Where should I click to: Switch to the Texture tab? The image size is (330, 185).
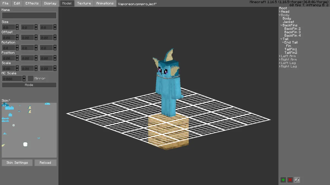click(x=84, y=3)
